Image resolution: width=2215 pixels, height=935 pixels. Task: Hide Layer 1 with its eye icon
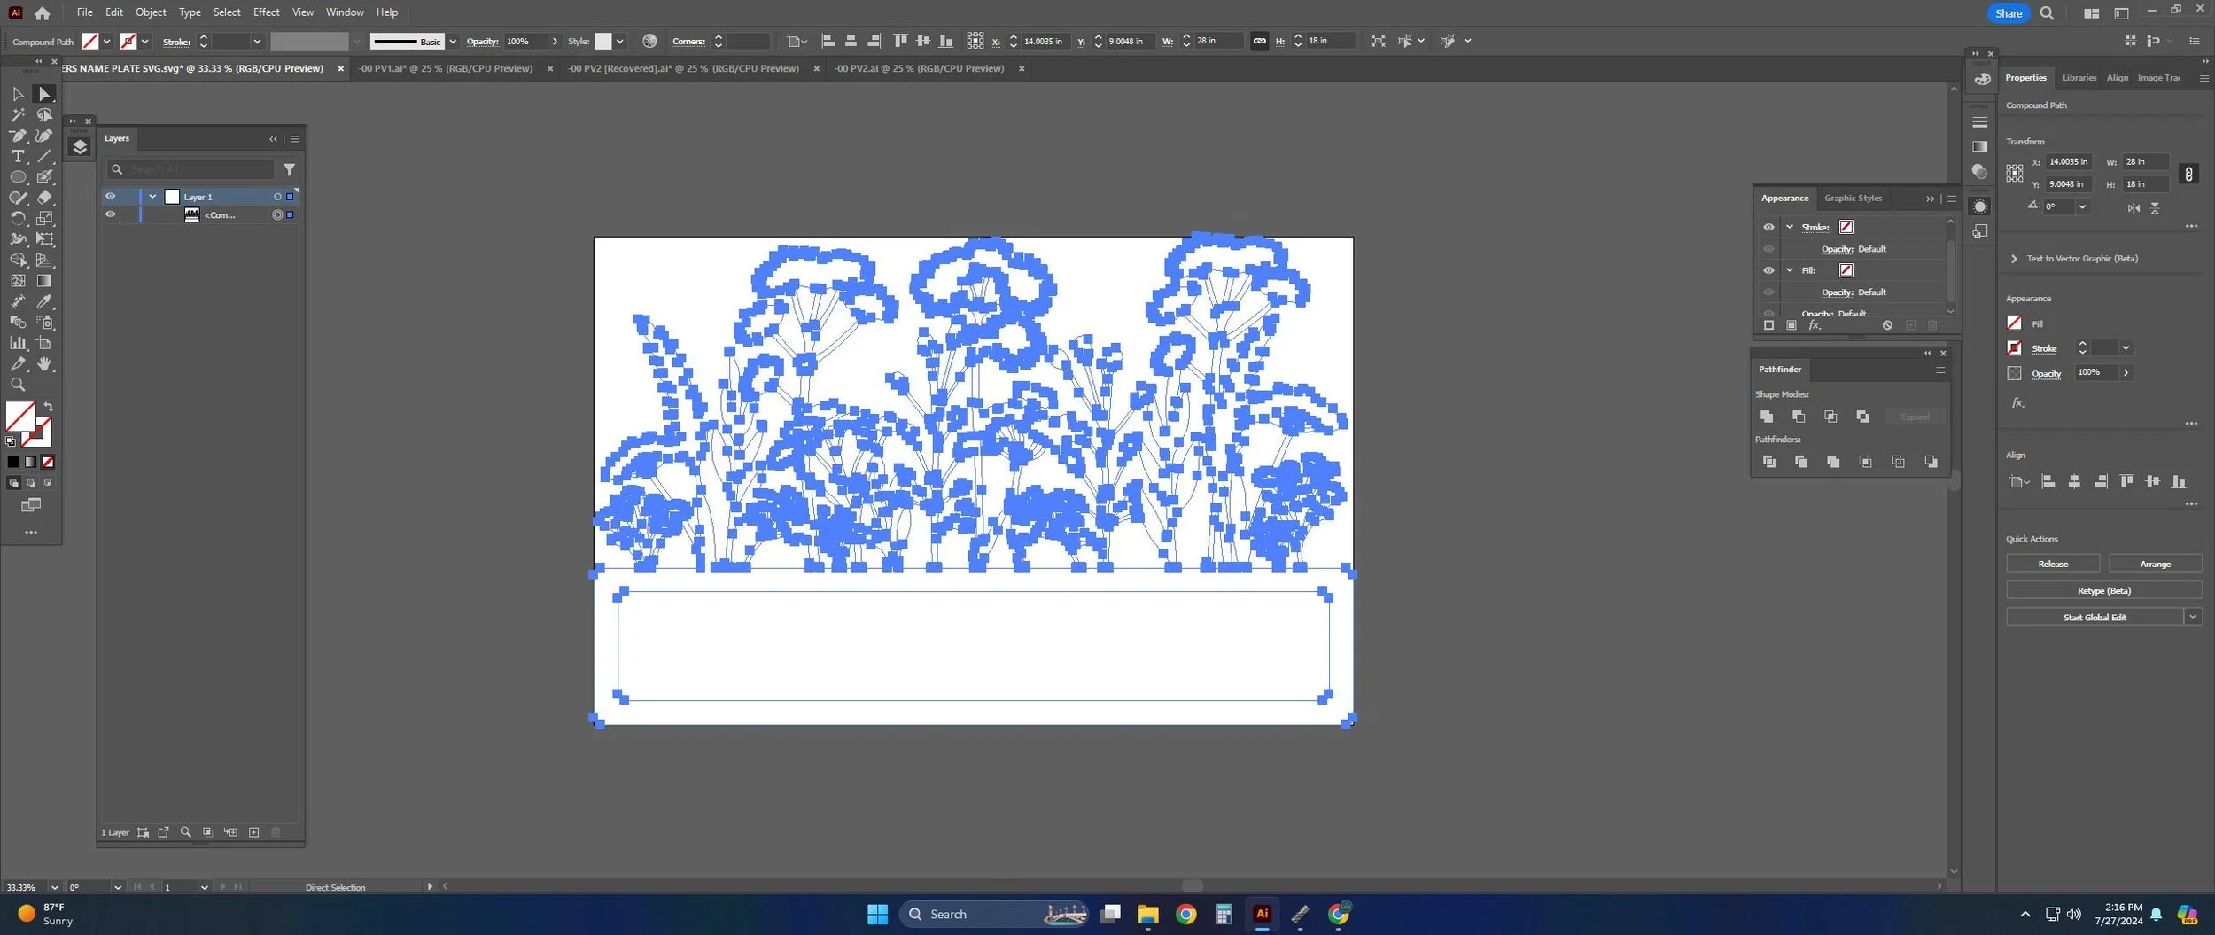coord(111,197)
